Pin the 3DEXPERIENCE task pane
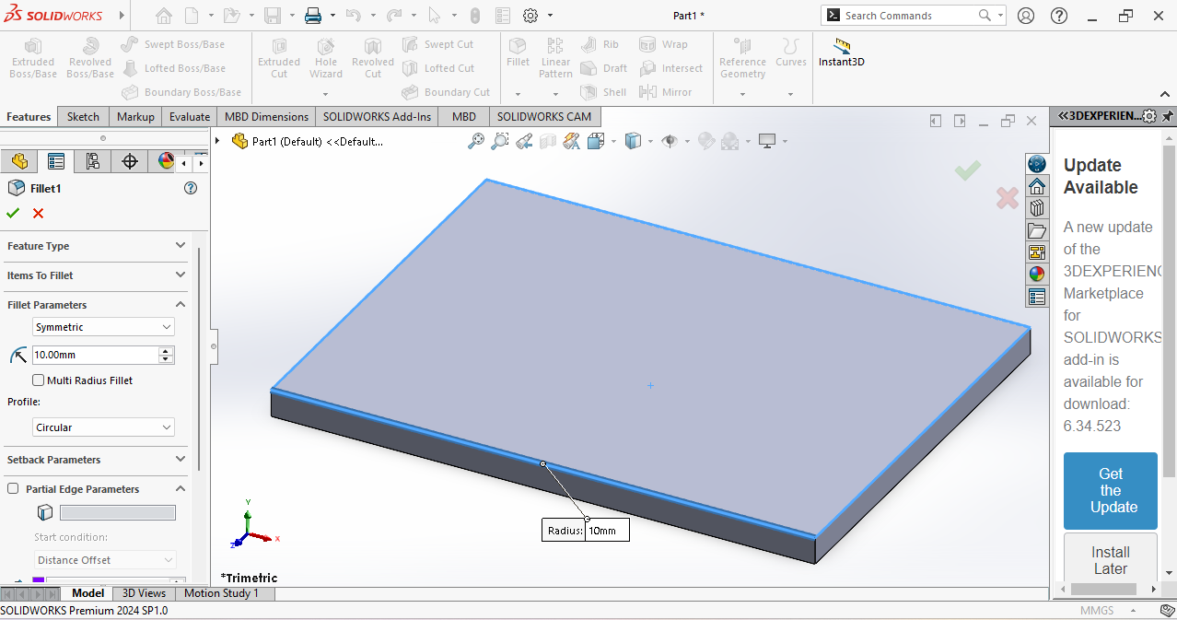1177x620 pixels. tap(1168, 116)
